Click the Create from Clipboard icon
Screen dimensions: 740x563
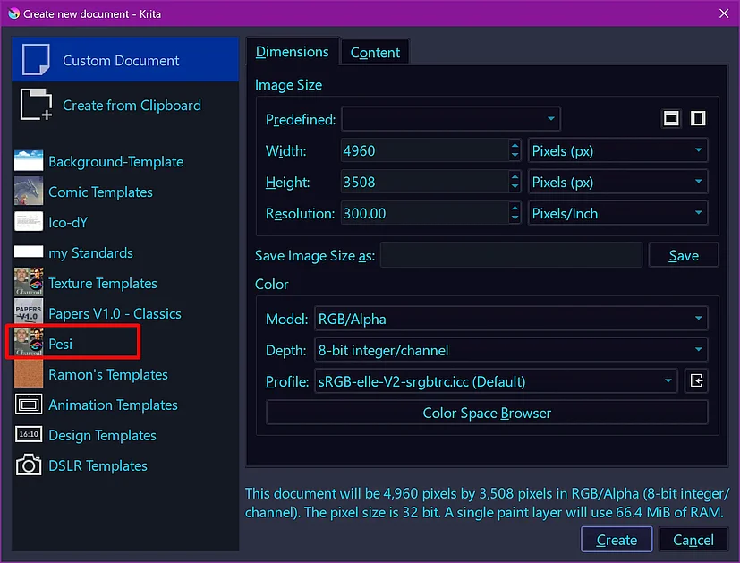(x=36, y=105)
